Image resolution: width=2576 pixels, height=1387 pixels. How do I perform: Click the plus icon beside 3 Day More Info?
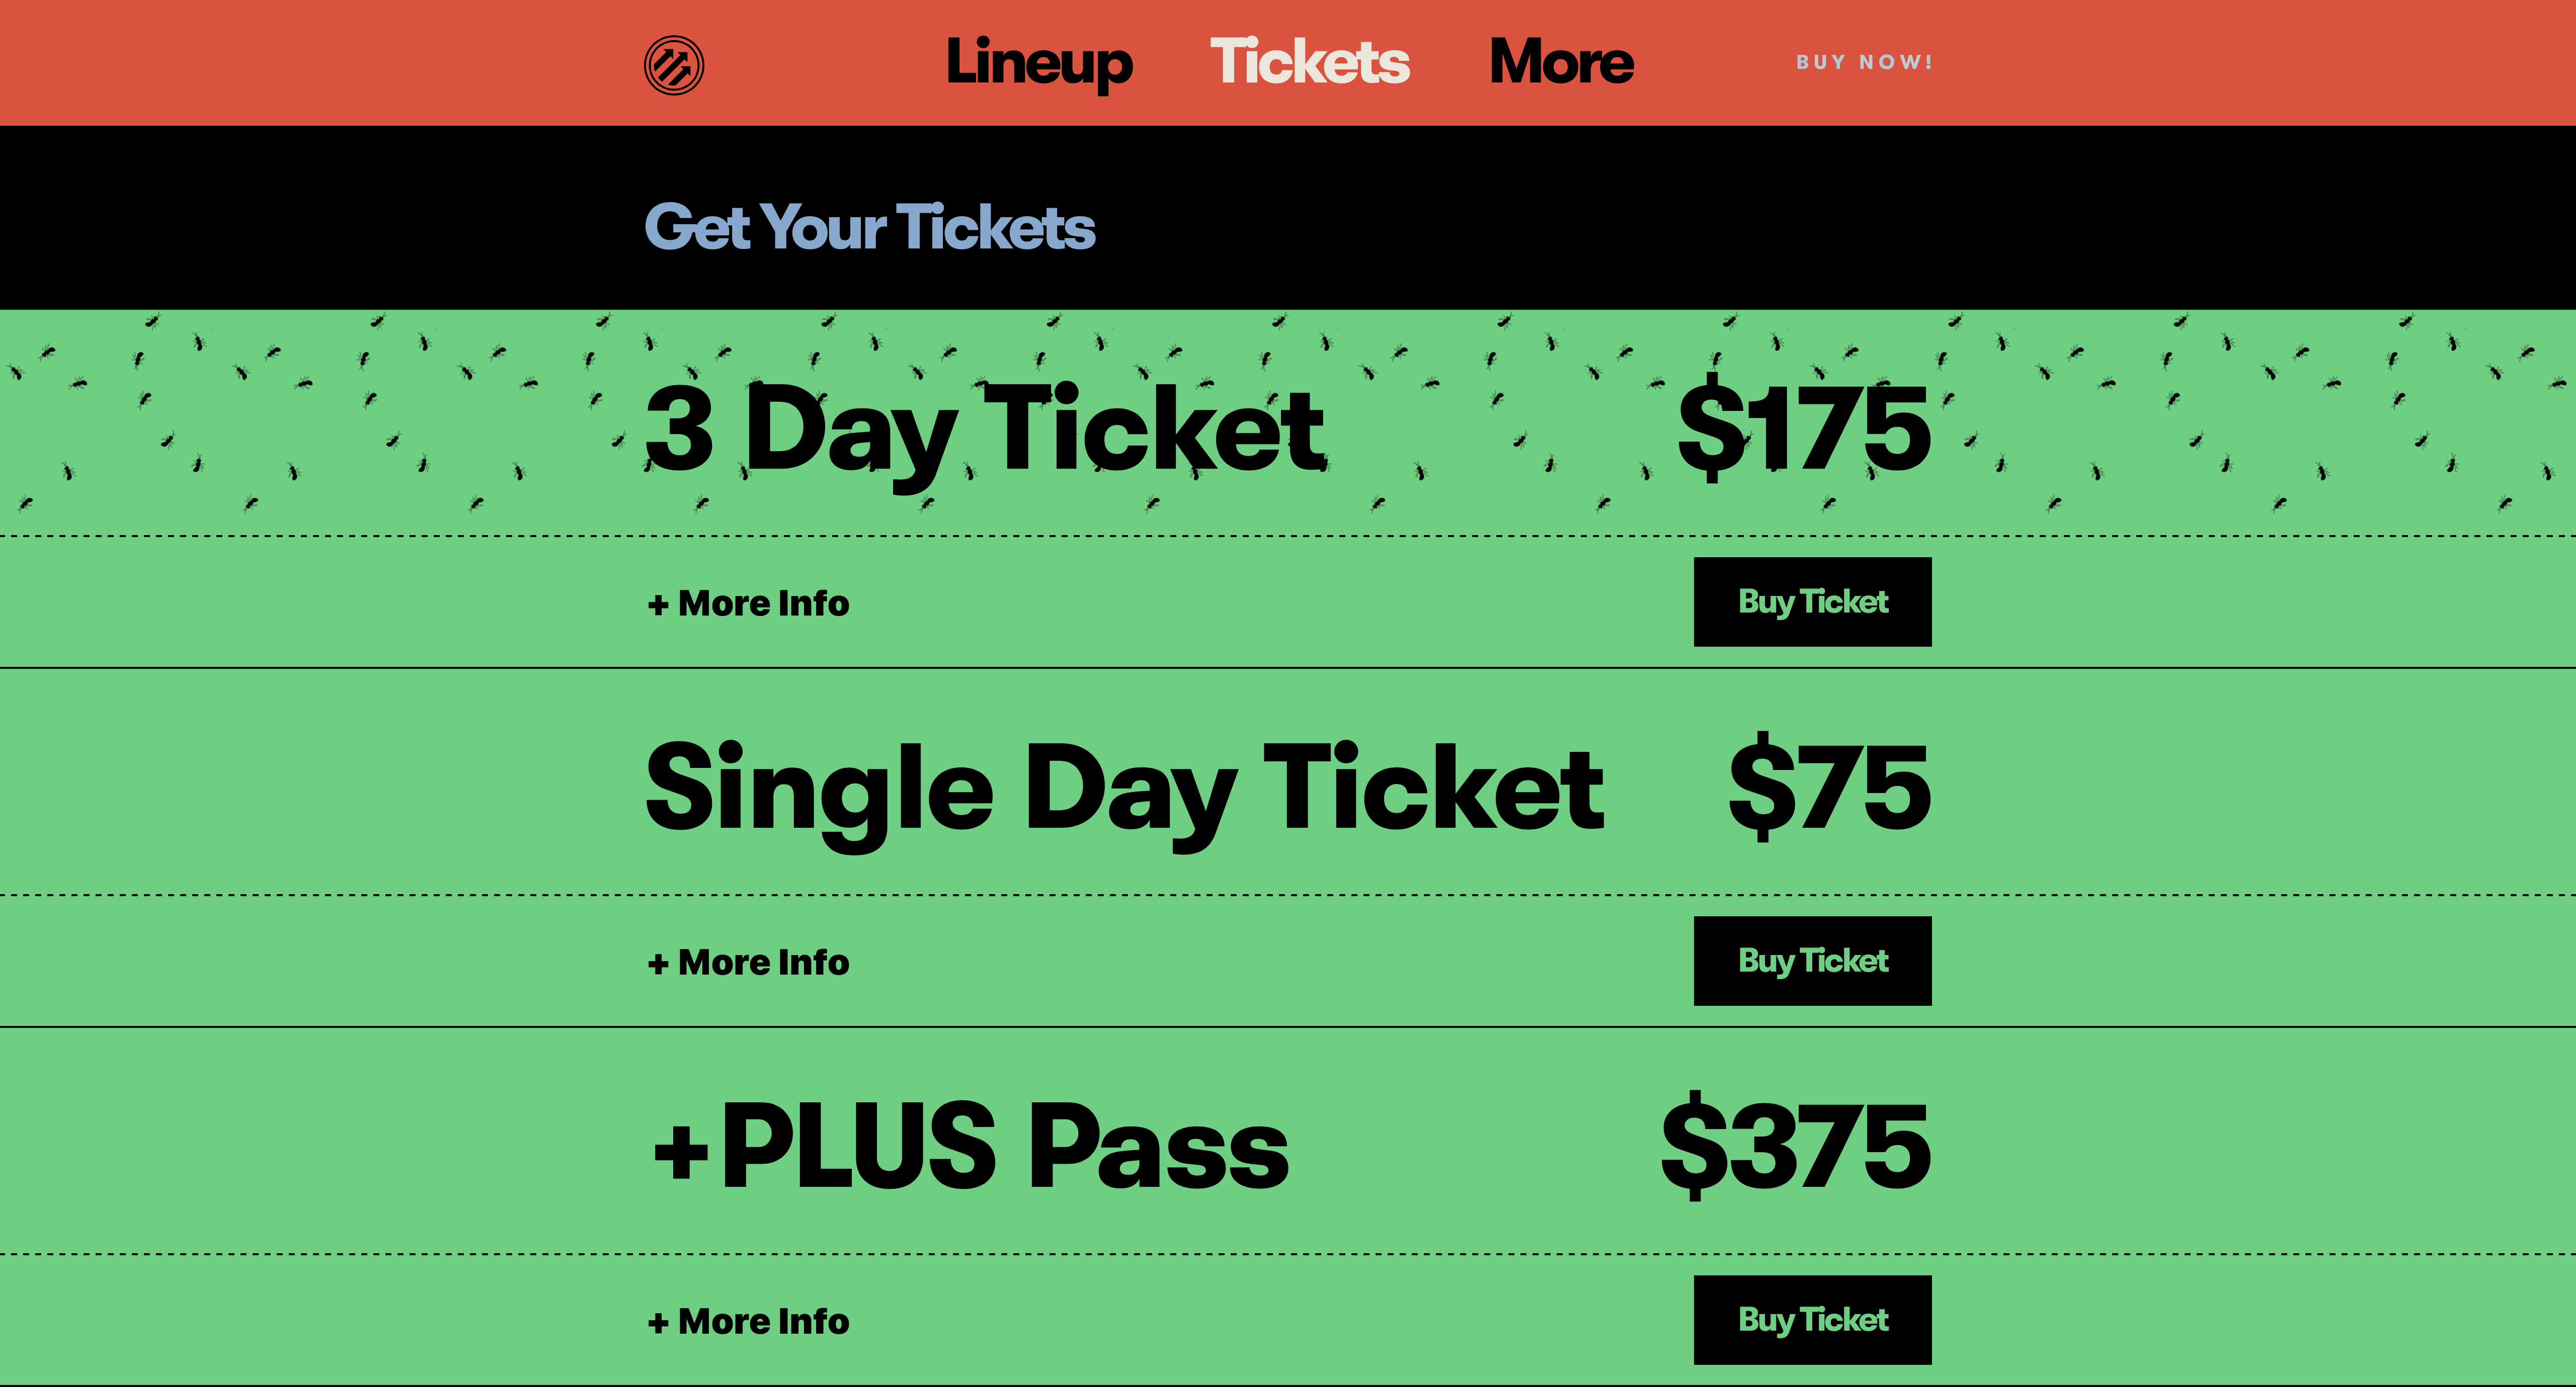(658, 604)
